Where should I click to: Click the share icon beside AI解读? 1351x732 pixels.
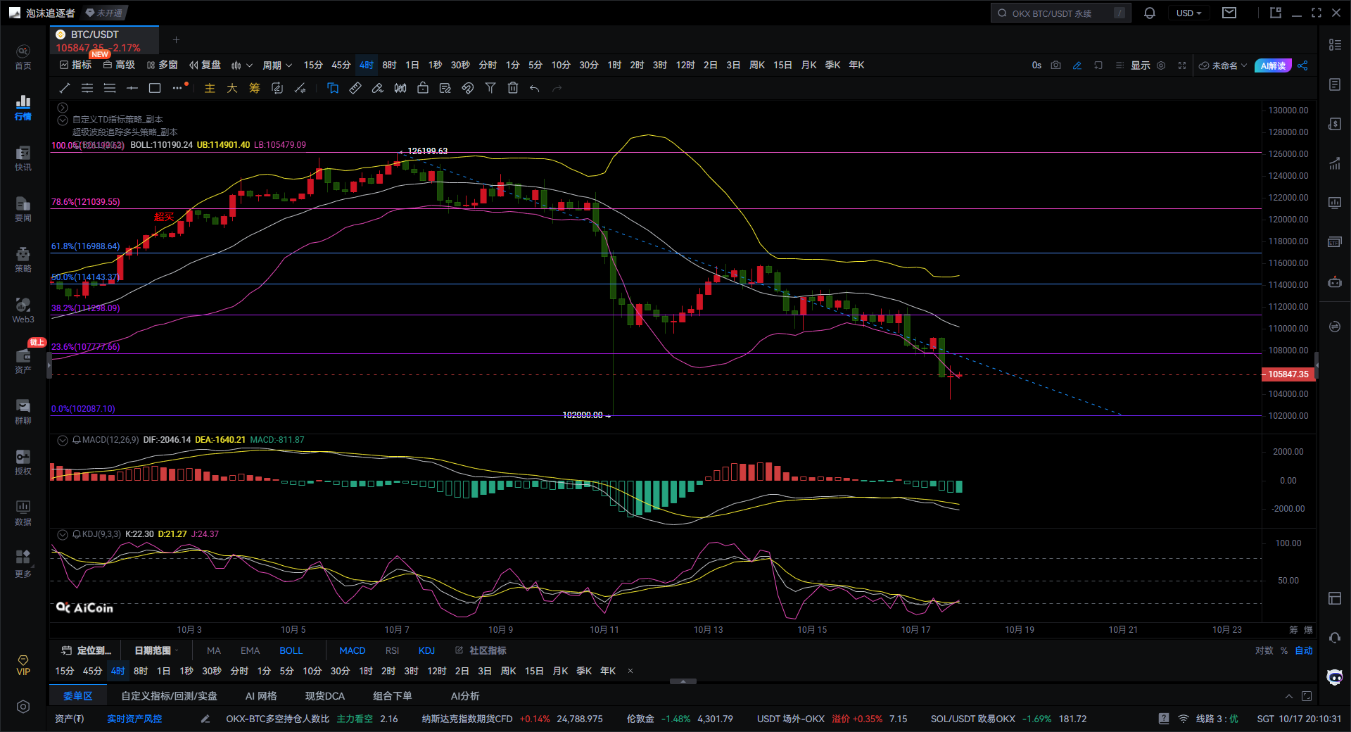click(x=1302, y=65)
